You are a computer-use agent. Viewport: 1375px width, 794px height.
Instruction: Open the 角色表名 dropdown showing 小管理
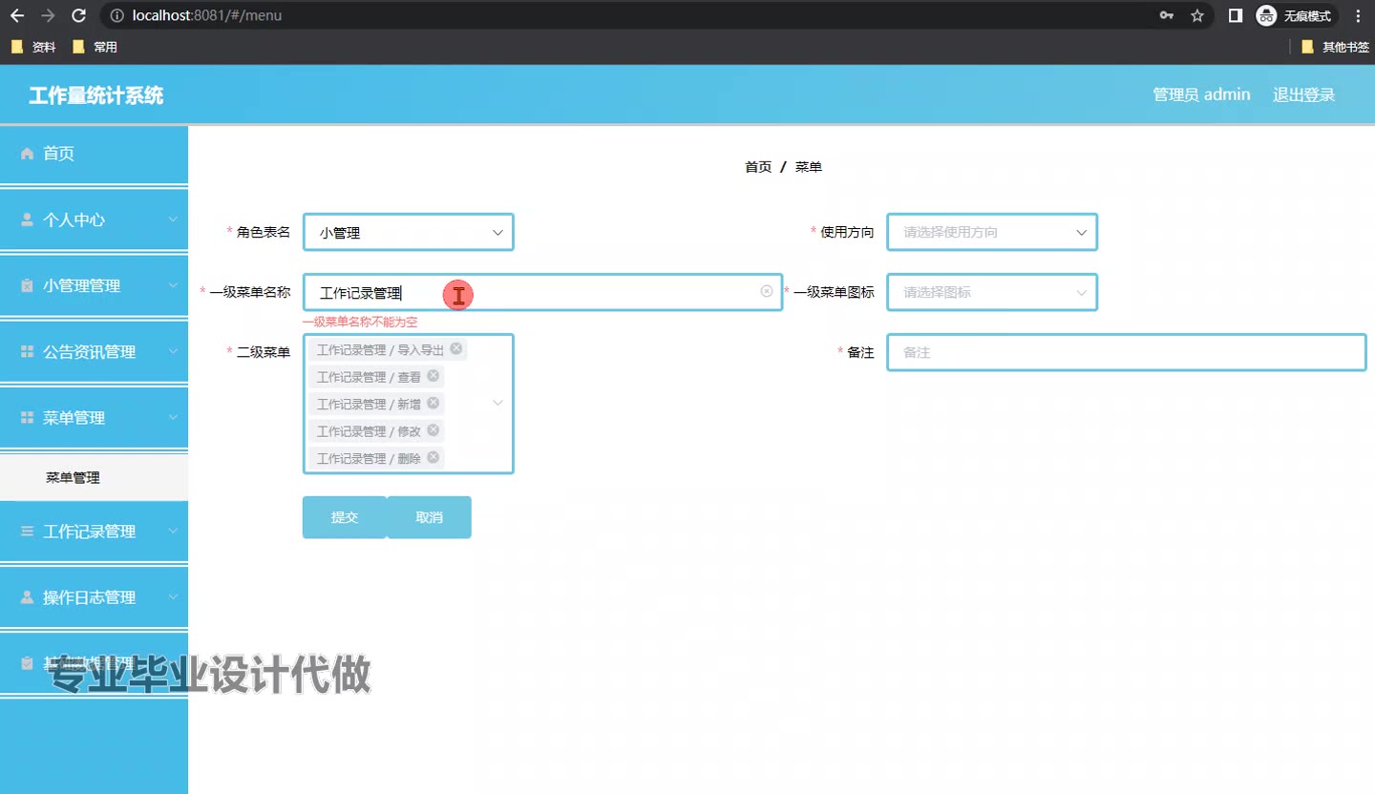tap(409, 232)
